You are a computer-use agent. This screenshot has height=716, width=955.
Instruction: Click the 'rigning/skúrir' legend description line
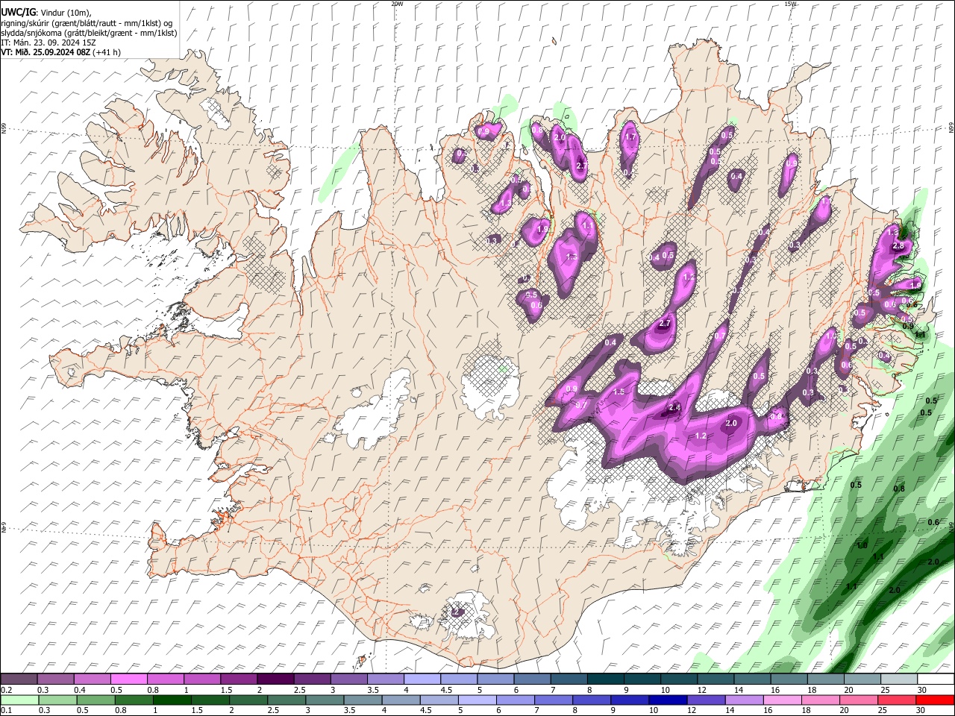point(85,23)
